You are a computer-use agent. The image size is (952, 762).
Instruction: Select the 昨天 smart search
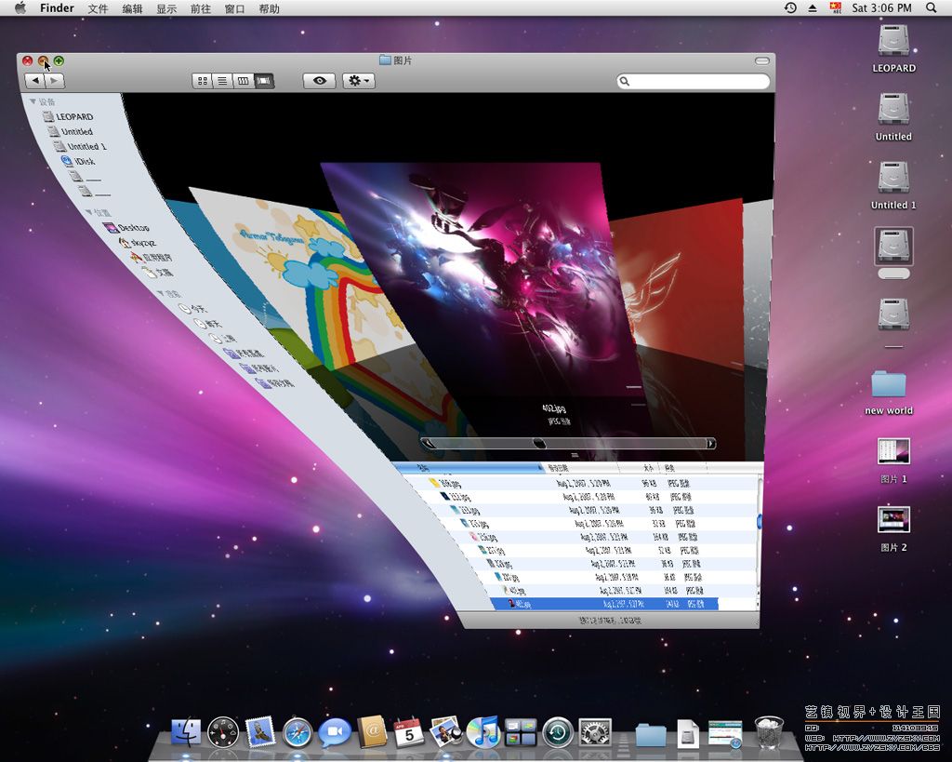207,323
